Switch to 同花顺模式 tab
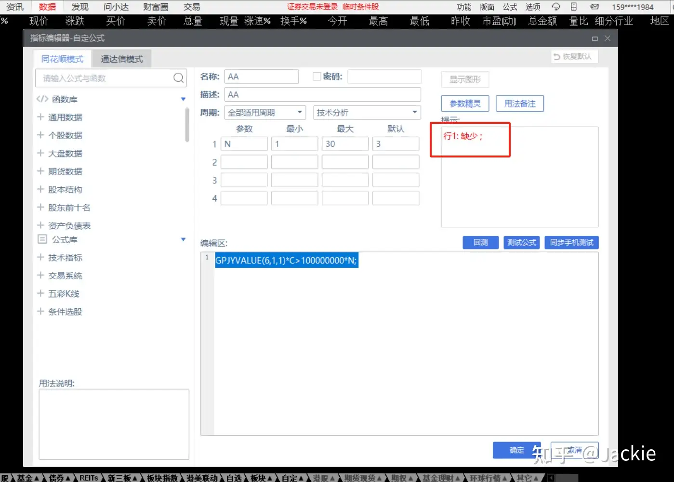 pos(62,59)
